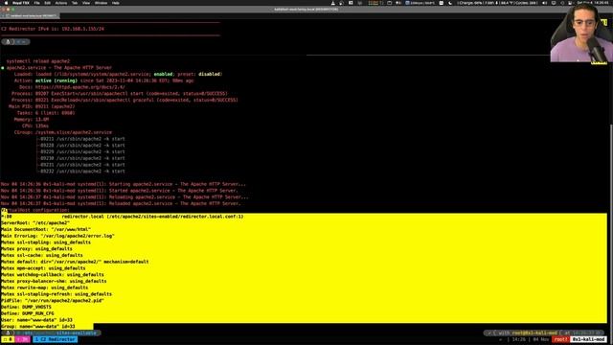Click the 'Reloading apache2.service' log line
The height and width of the screenshot is (345, 613).
(x=125, y=197)
